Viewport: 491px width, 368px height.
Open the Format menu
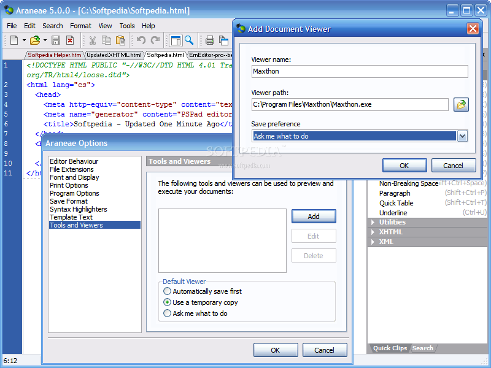[80, 26]
